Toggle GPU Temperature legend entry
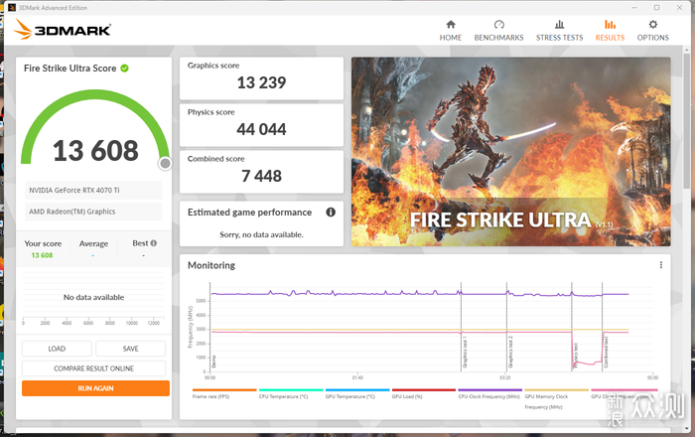This screenshot has width=695, height=437. (357, 393)
